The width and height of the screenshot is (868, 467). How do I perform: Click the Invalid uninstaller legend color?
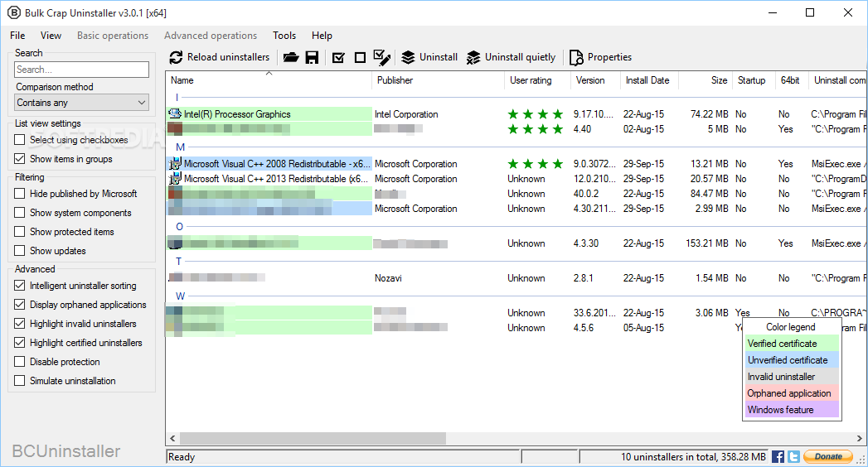(792, 377)
